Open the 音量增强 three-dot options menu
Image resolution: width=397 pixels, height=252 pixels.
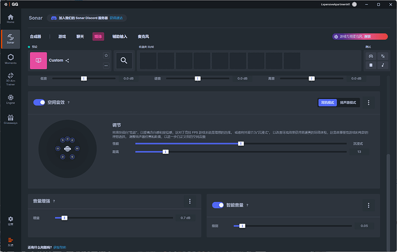pos(190,201)
